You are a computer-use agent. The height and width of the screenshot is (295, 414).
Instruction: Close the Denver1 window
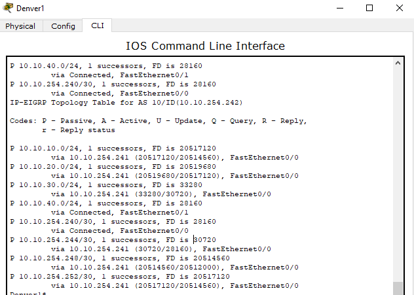(x=399, y=9)
